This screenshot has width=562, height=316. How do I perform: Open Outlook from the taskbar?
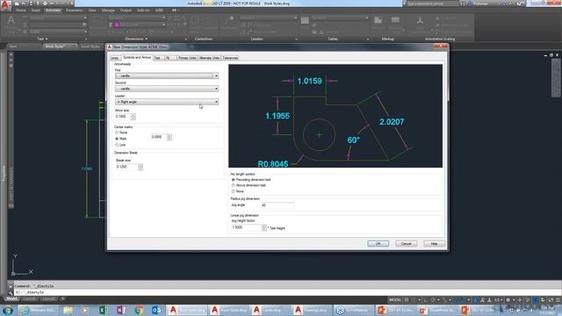click(156, 310)
